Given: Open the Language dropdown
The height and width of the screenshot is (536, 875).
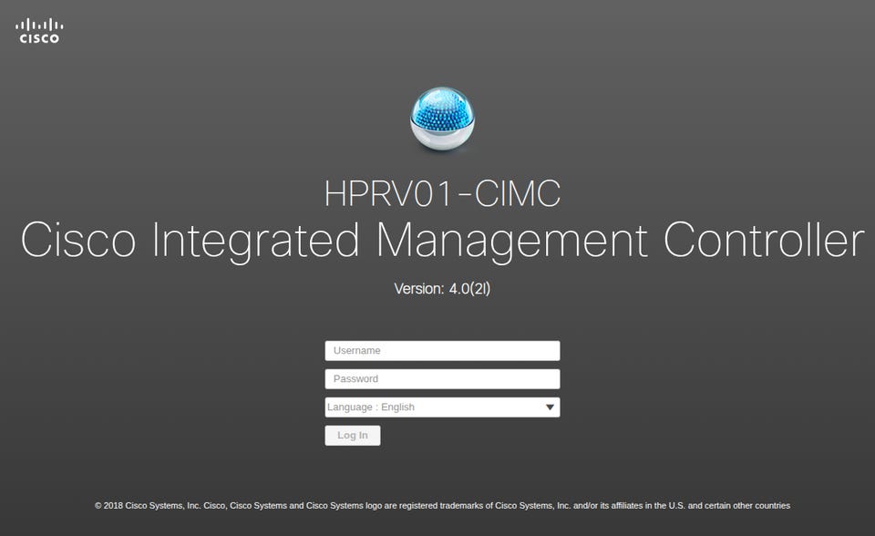Looking at the screenshot, I should click(443, 407).
